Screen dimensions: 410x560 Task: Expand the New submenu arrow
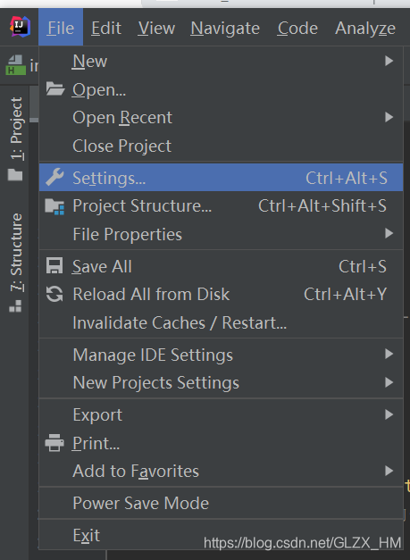[389, 61]
